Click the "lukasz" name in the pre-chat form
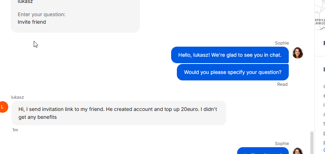This screenshot has width=325, height=154. 25,2
